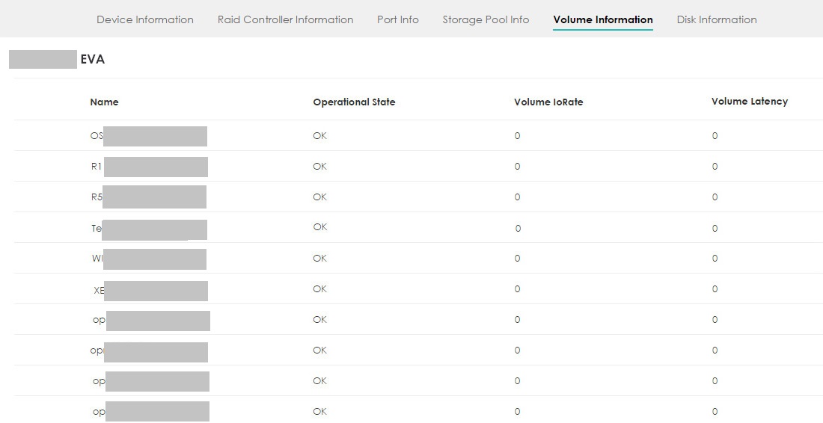Switch to the Disk Information tab
Screen dimensions: 823x423
[x=716, y=19]
